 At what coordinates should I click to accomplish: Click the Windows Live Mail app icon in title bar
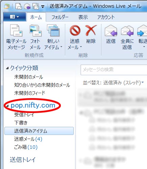click(7, 6)
